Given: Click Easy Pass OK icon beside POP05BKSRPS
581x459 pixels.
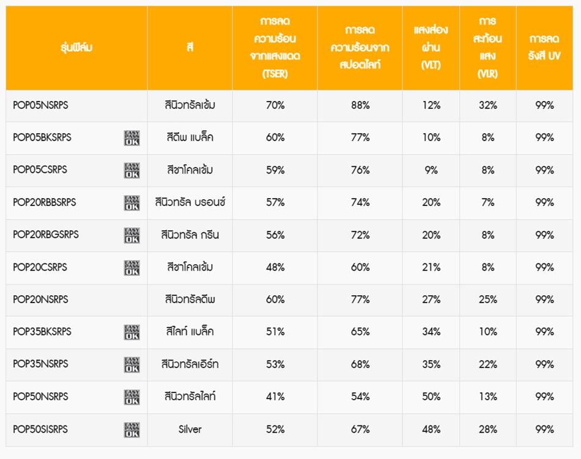Looking at the screenshot, I should pos(132,138).
